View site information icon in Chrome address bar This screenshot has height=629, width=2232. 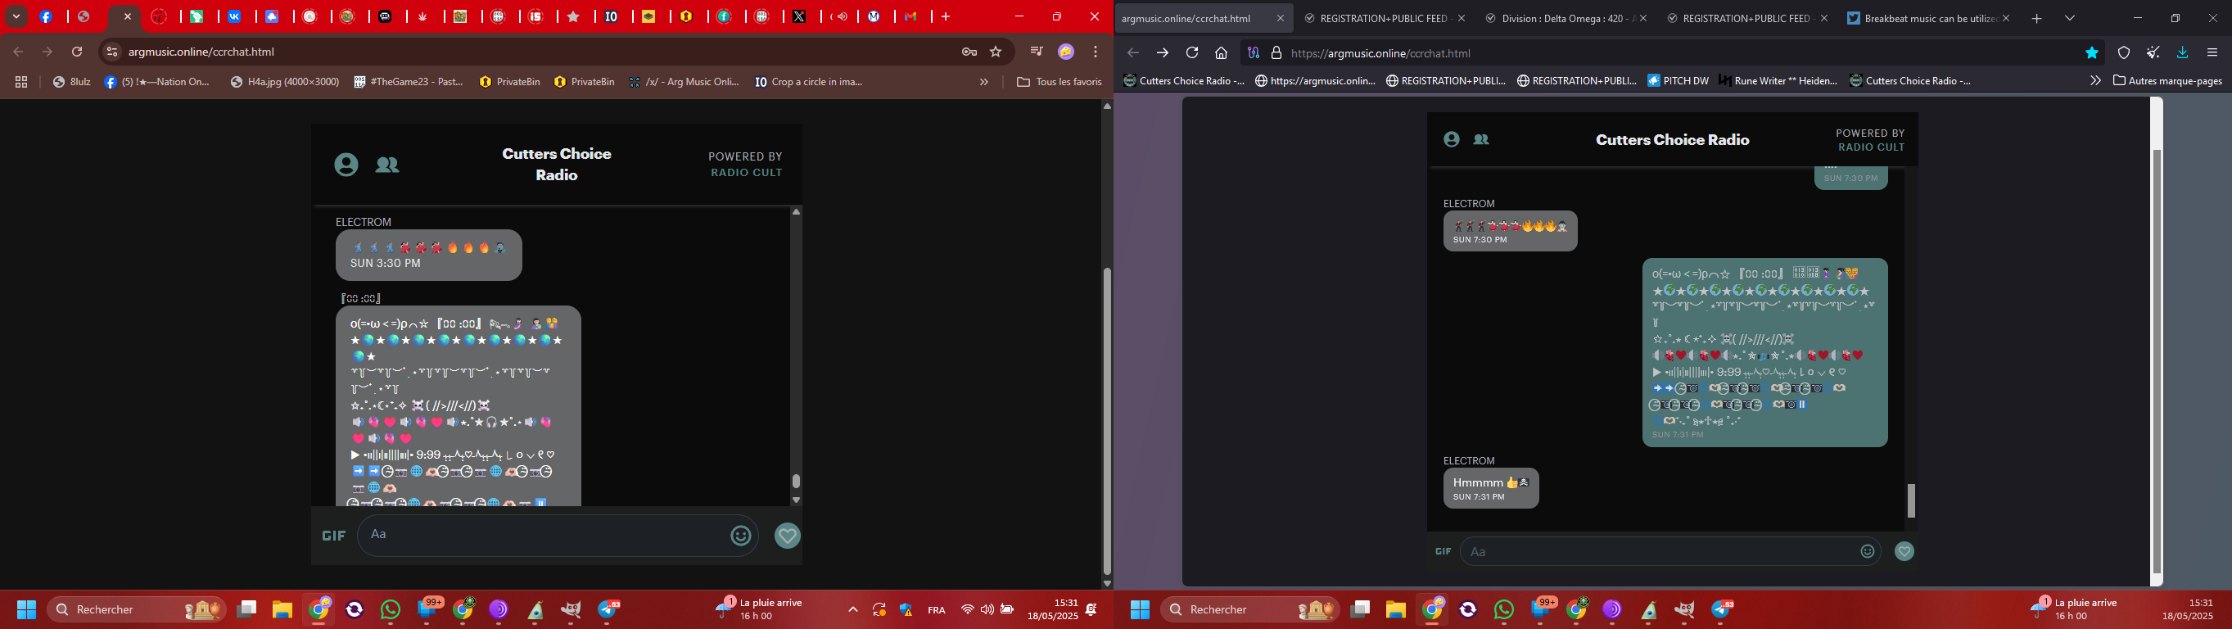tap(112, 52)
